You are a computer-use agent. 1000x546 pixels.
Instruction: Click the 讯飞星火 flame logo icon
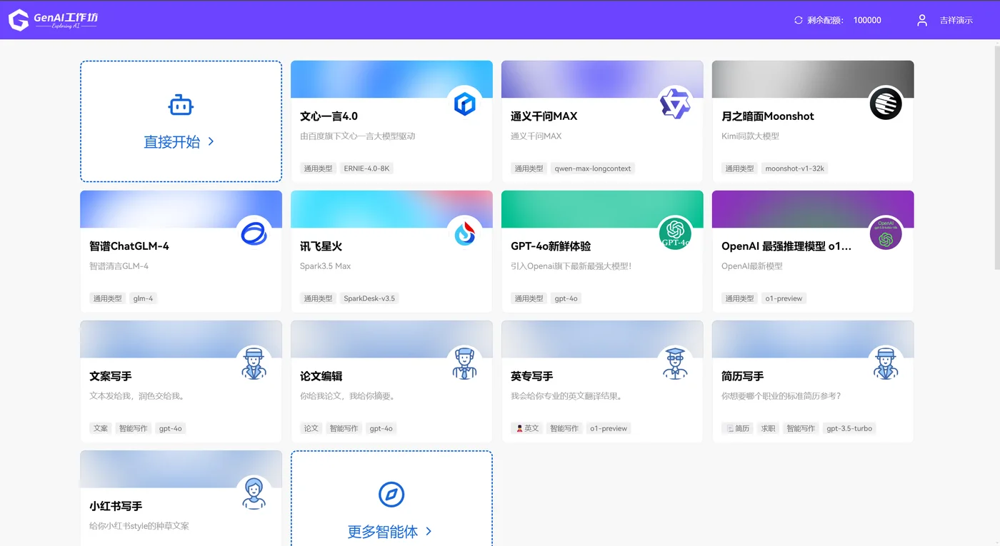click(465, 234)
